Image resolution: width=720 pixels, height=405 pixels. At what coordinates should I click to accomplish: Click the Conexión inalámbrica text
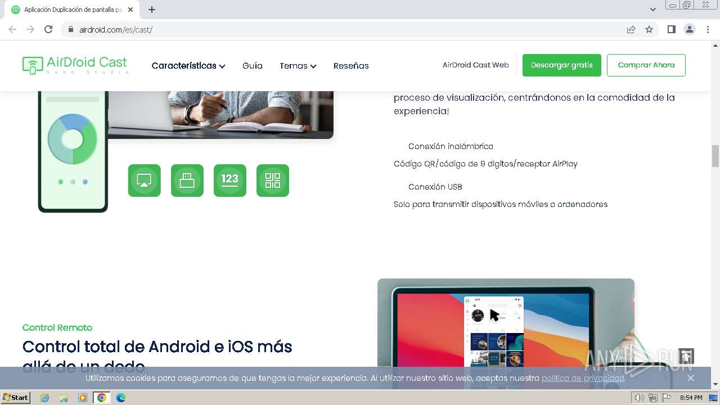pos(451,146)
